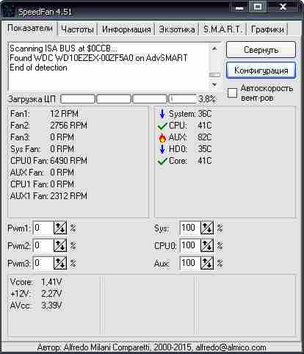Select the CPU0 Fan 6490 RPM reading

[48, 161]
